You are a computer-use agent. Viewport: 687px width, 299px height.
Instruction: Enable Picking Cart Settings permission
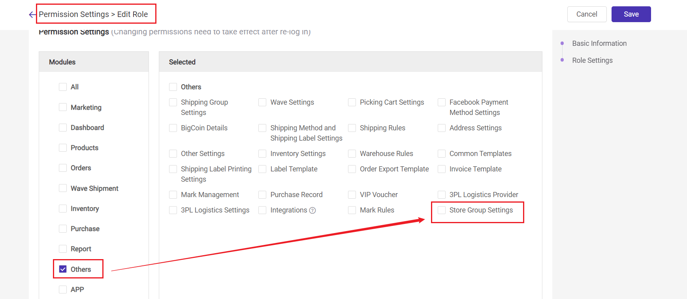352,102
